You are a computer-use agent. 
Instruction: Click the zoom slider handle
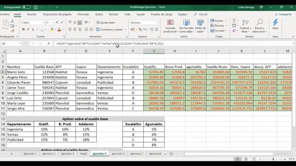point(273,159)
